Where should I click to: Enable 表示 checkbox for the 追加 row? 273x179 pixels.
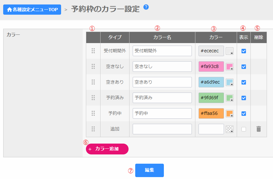pos(244,129)
